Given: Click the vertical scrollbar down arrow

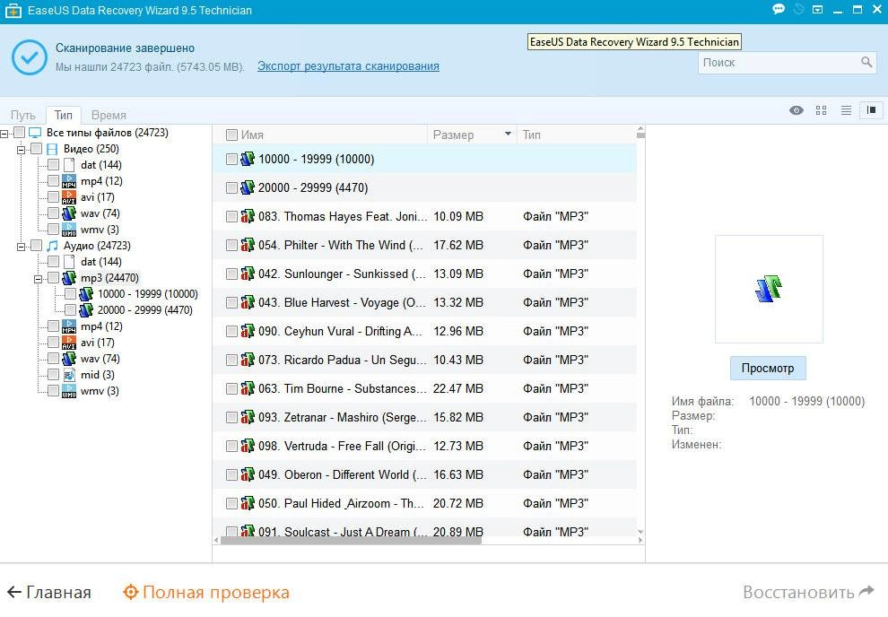Looking at the screenshot, I should pyautogui.click(x=640, y=532).
